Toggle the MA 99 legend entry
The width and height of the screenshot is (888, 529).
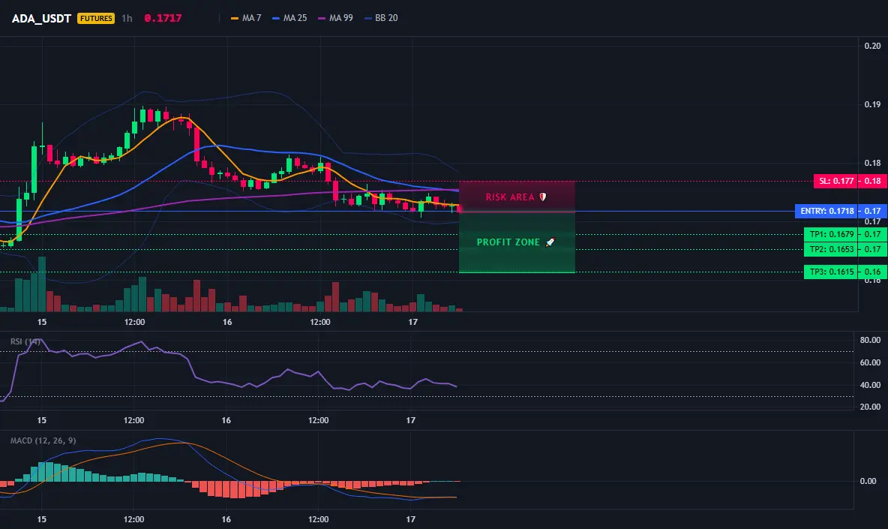(x=335, y=18)
